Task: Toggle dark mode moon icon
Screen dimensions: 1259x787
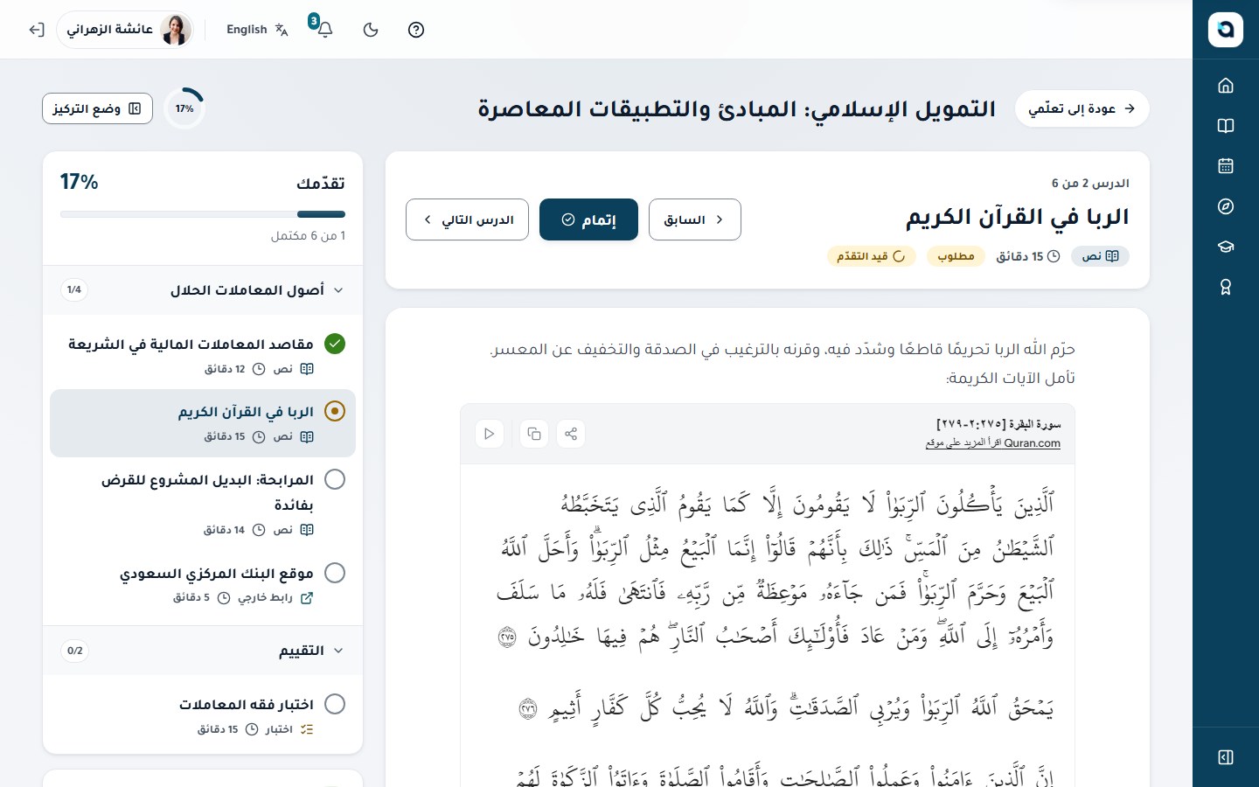Action: click(371, 30)
